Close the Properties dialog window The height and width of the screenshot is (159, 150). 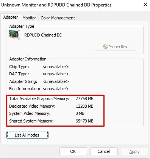coord(145,5)
